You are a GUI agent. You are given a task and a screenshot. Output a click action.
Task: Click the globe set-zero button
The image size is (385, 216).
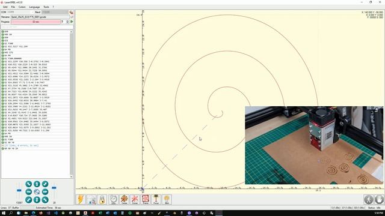pyautogui.click(x=113, y=199)
